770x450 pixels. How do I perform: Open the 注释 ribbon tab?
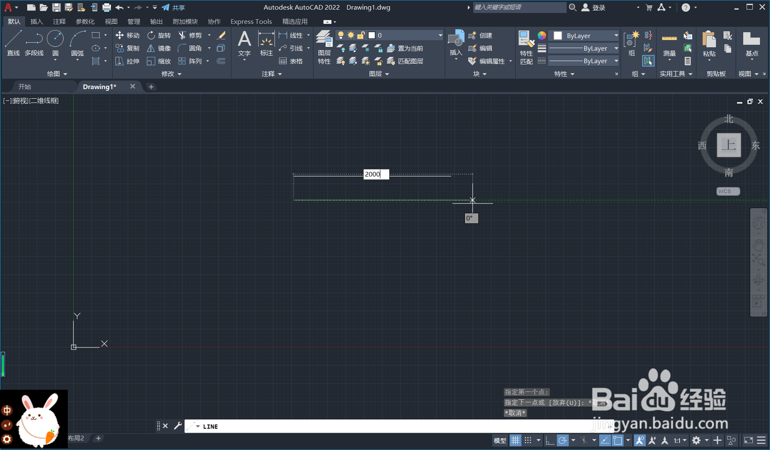(x=59, y=22)
